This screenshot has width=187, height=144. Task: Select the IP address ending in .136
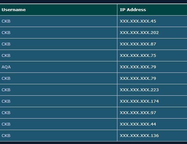click(x=139, y=136)
